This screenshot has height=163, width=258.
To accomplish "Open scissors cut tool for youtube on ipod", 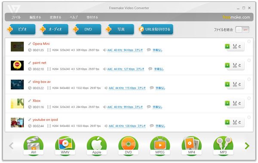I will coord(235,122).
